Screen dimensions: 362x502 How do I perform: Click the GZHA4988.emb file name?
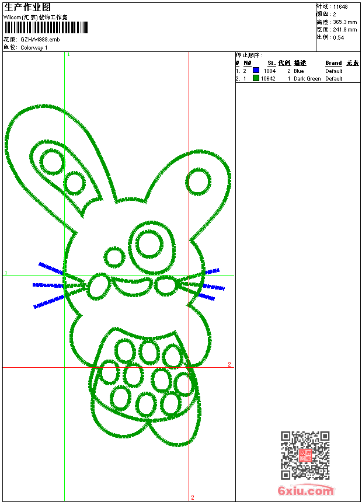click(40, 39)
